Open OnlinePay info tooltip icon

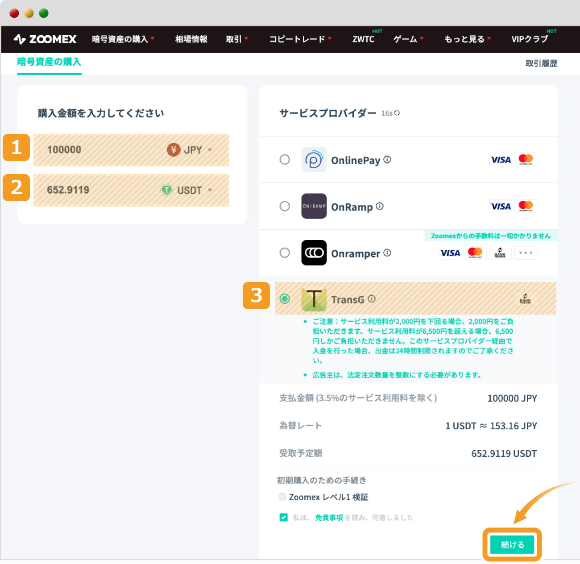tap(387, 160)
